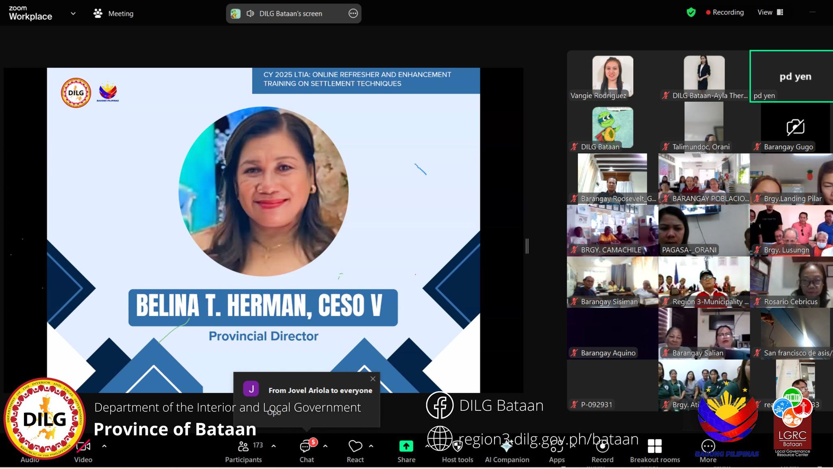Select the DILG Bataan-Ayla Ther... tile
Image resolution: width=833 pixels, height=469 pixels.
point(704,76)
